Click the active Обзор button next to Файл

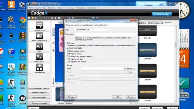(129, 68)
